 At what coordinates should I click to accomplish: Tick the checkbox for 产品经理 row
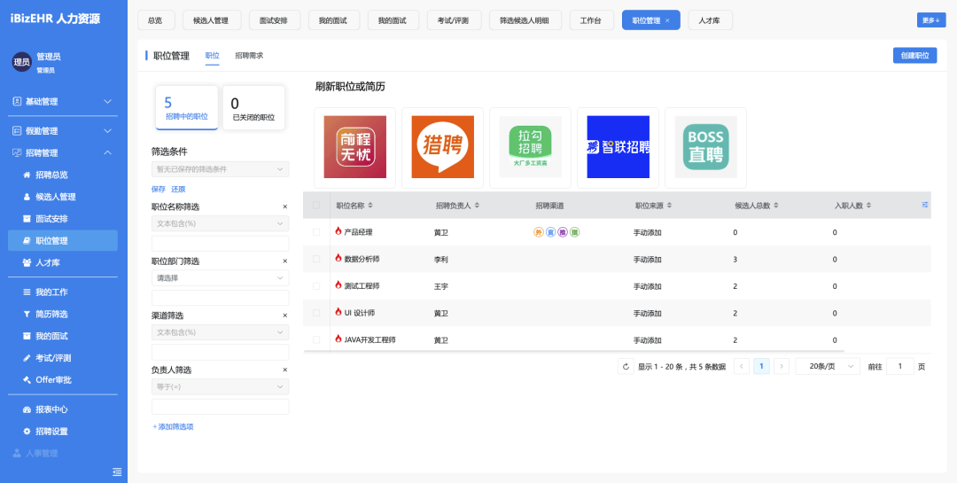(316, 232)
